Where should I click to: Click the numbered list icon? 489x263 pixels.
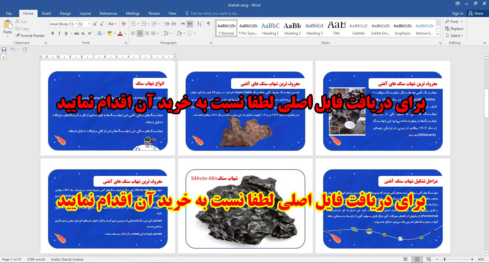point(144,24)
